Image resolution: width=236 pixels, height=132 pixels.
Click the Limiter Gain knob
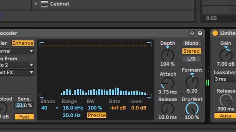tap(226, 55)
